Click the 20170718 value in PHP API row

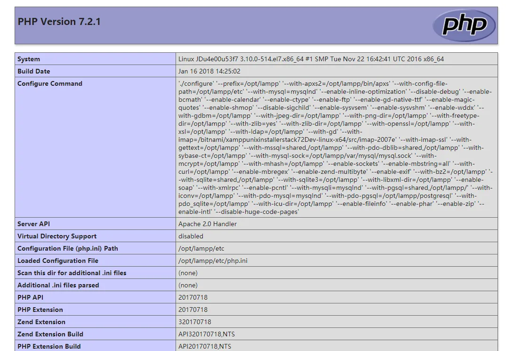pos(193,298)
